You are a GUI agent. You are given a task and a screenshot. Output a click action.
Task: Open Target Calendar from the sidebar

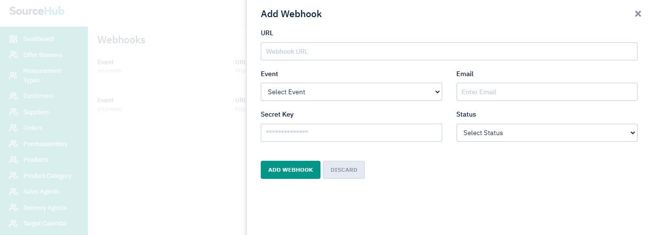[x=45, y=224]
